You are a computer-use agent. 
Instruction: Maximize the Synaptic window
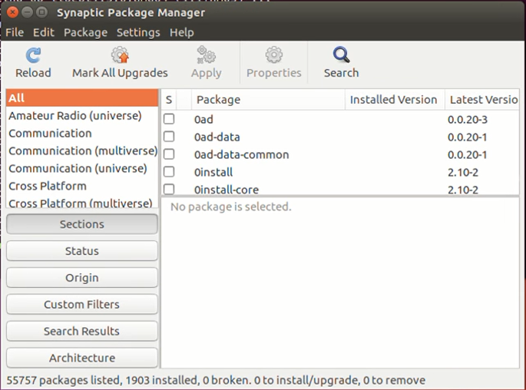(x=42, y=12)
